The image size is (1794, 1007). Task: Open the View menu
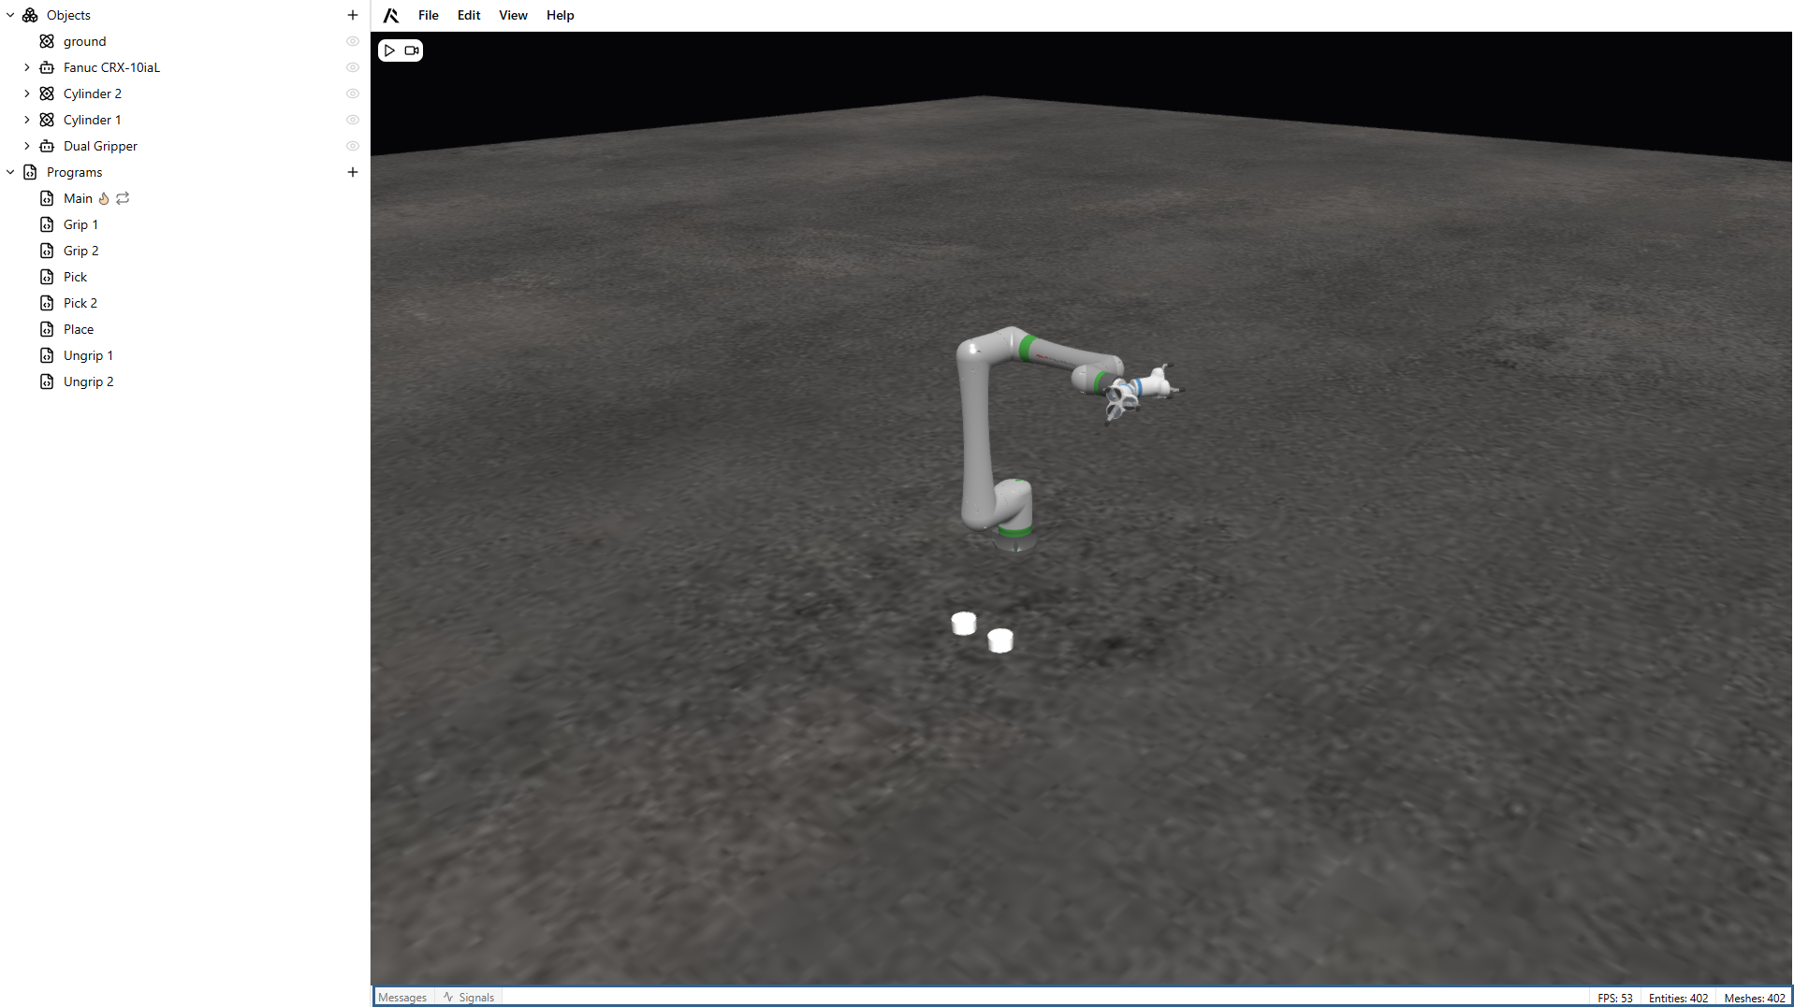513,15
